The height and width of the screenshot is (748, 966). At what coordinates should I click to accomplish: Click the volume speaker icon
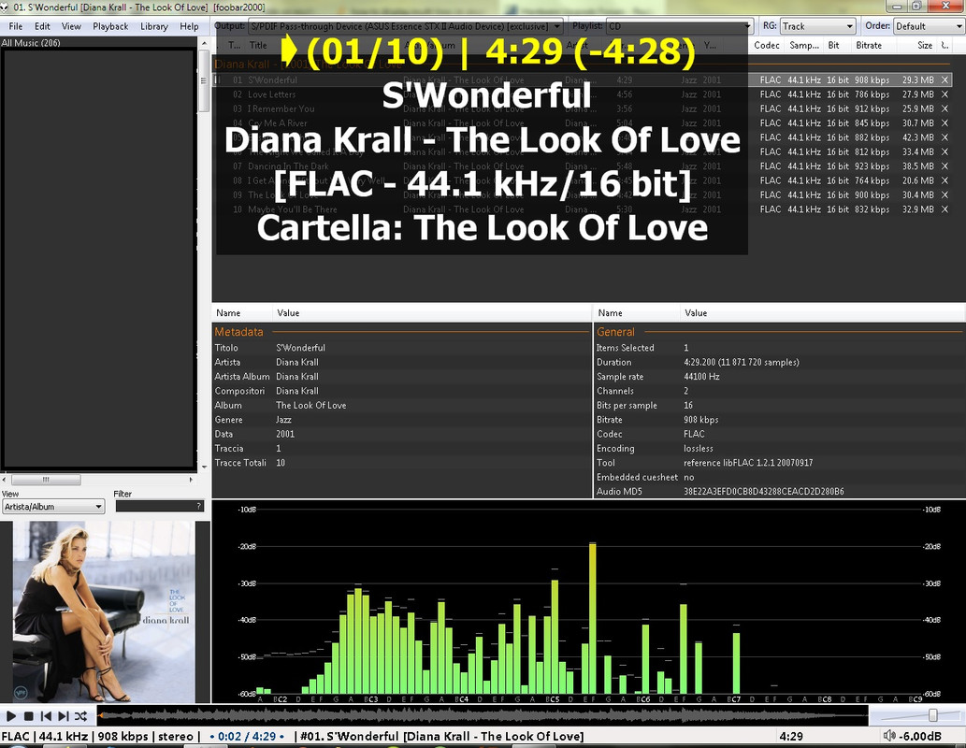point(889,736)
